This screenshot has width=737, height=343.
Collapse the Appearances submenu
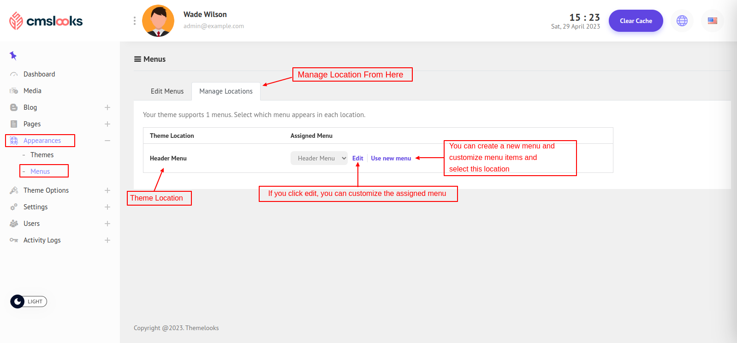point(107,141)
